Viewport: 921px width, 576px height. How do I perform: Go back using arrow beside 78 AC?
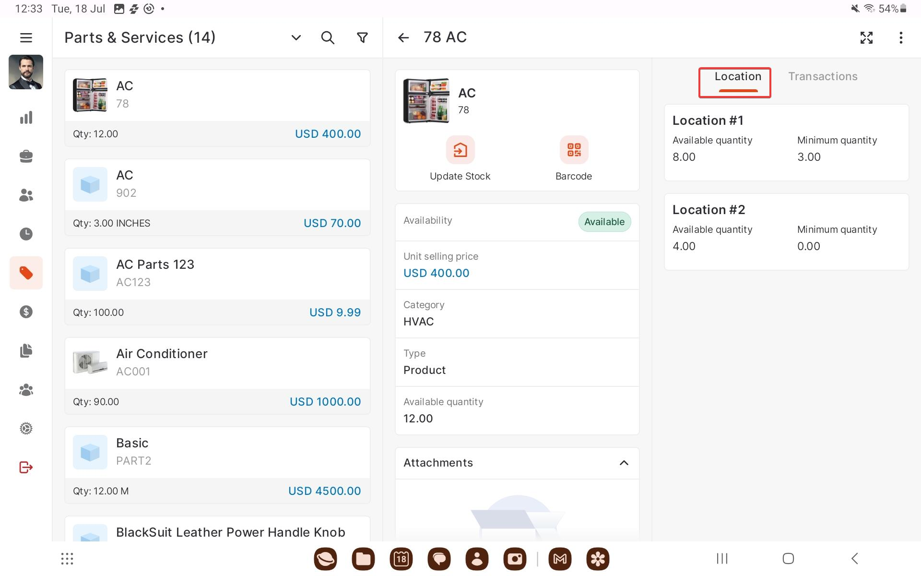(403, 37)
